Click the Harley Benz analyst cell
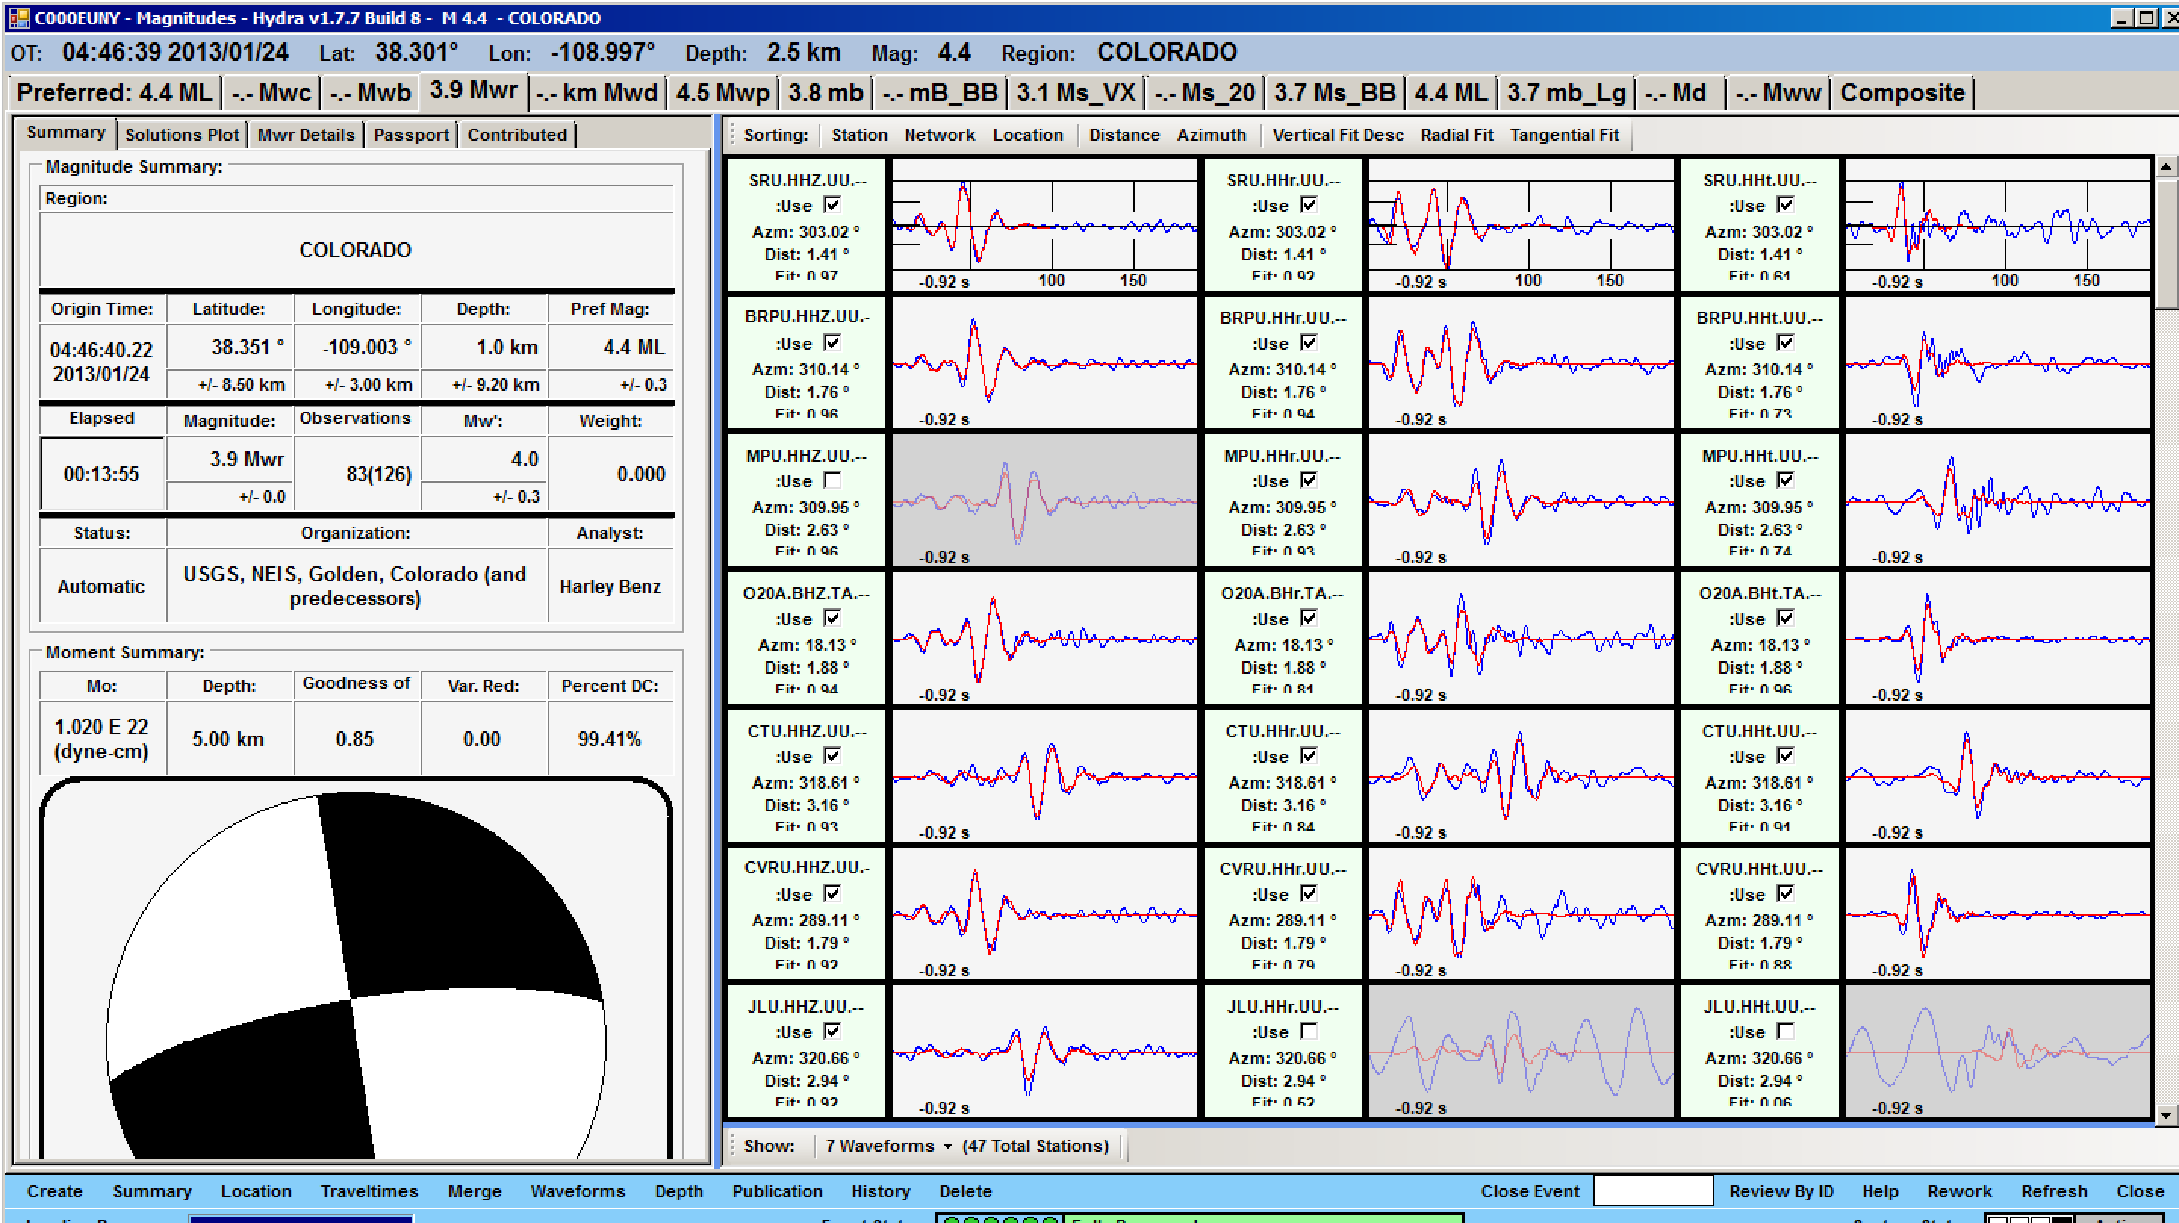This screenshot has height=1223, width=2179. [610, 587]
